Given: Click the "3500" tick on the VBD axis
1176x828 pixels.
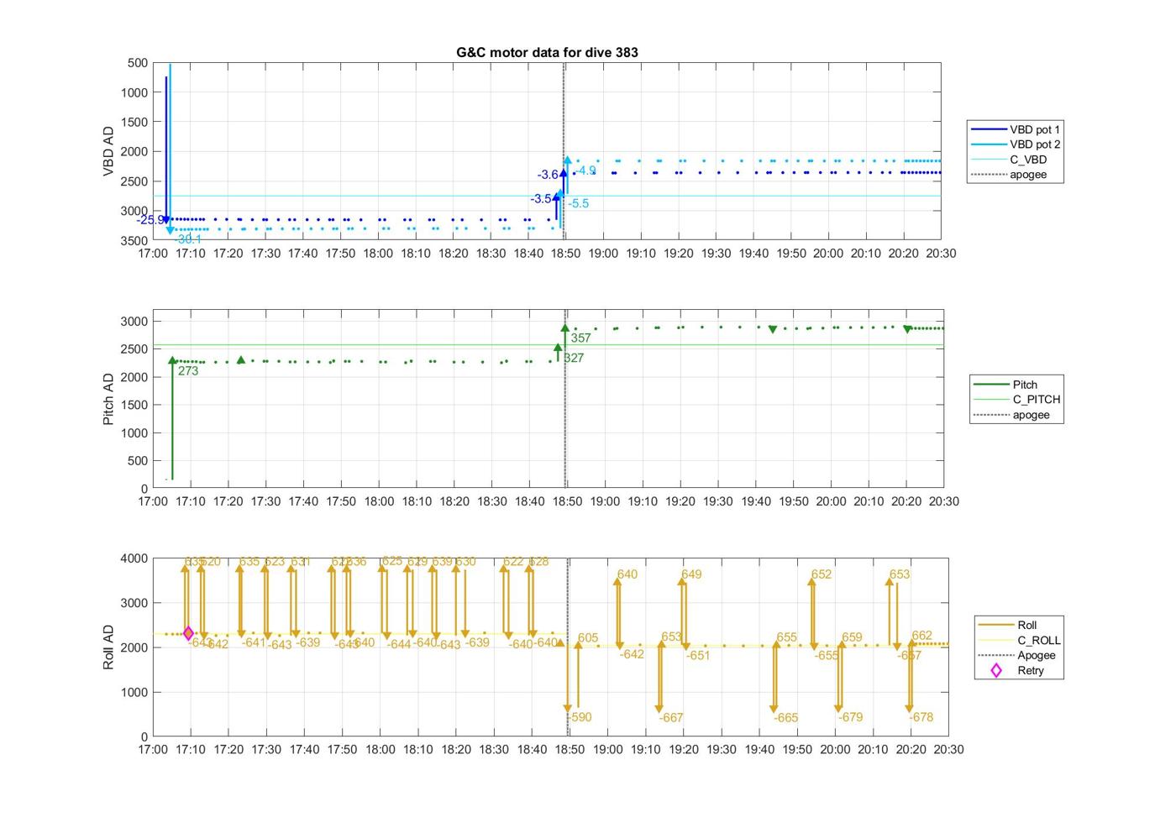Looking at the screenshot, I should click(x=134, y=241).
